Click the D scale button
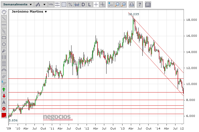199x132 pixels. click(83, 4)
